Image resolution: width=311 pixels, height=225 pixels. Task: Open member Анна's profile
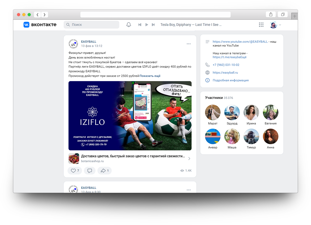(271, 136)
